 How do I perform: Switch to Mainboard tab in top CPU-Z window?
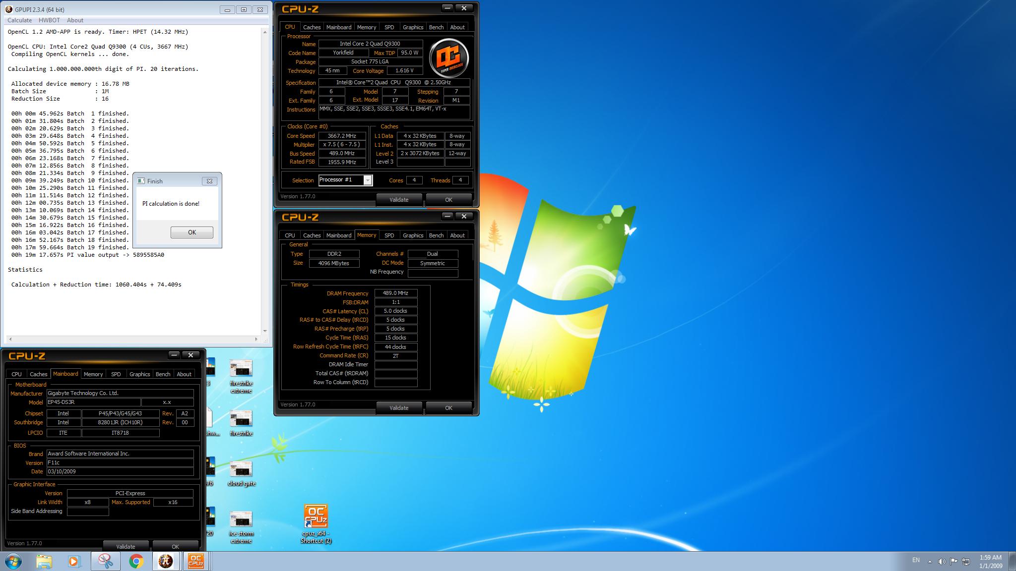339,27
